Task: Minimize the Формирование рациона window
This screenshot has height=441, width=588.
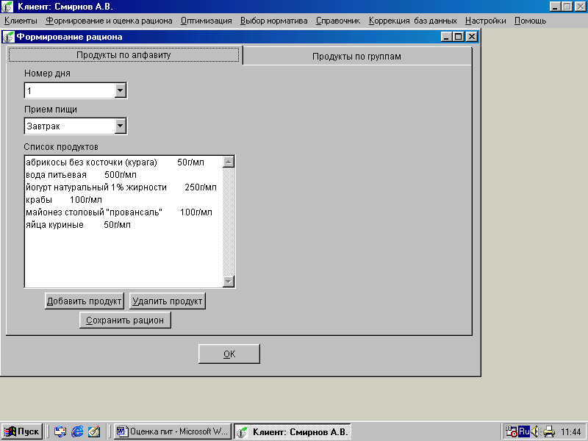Action: (x=446, y=37)
